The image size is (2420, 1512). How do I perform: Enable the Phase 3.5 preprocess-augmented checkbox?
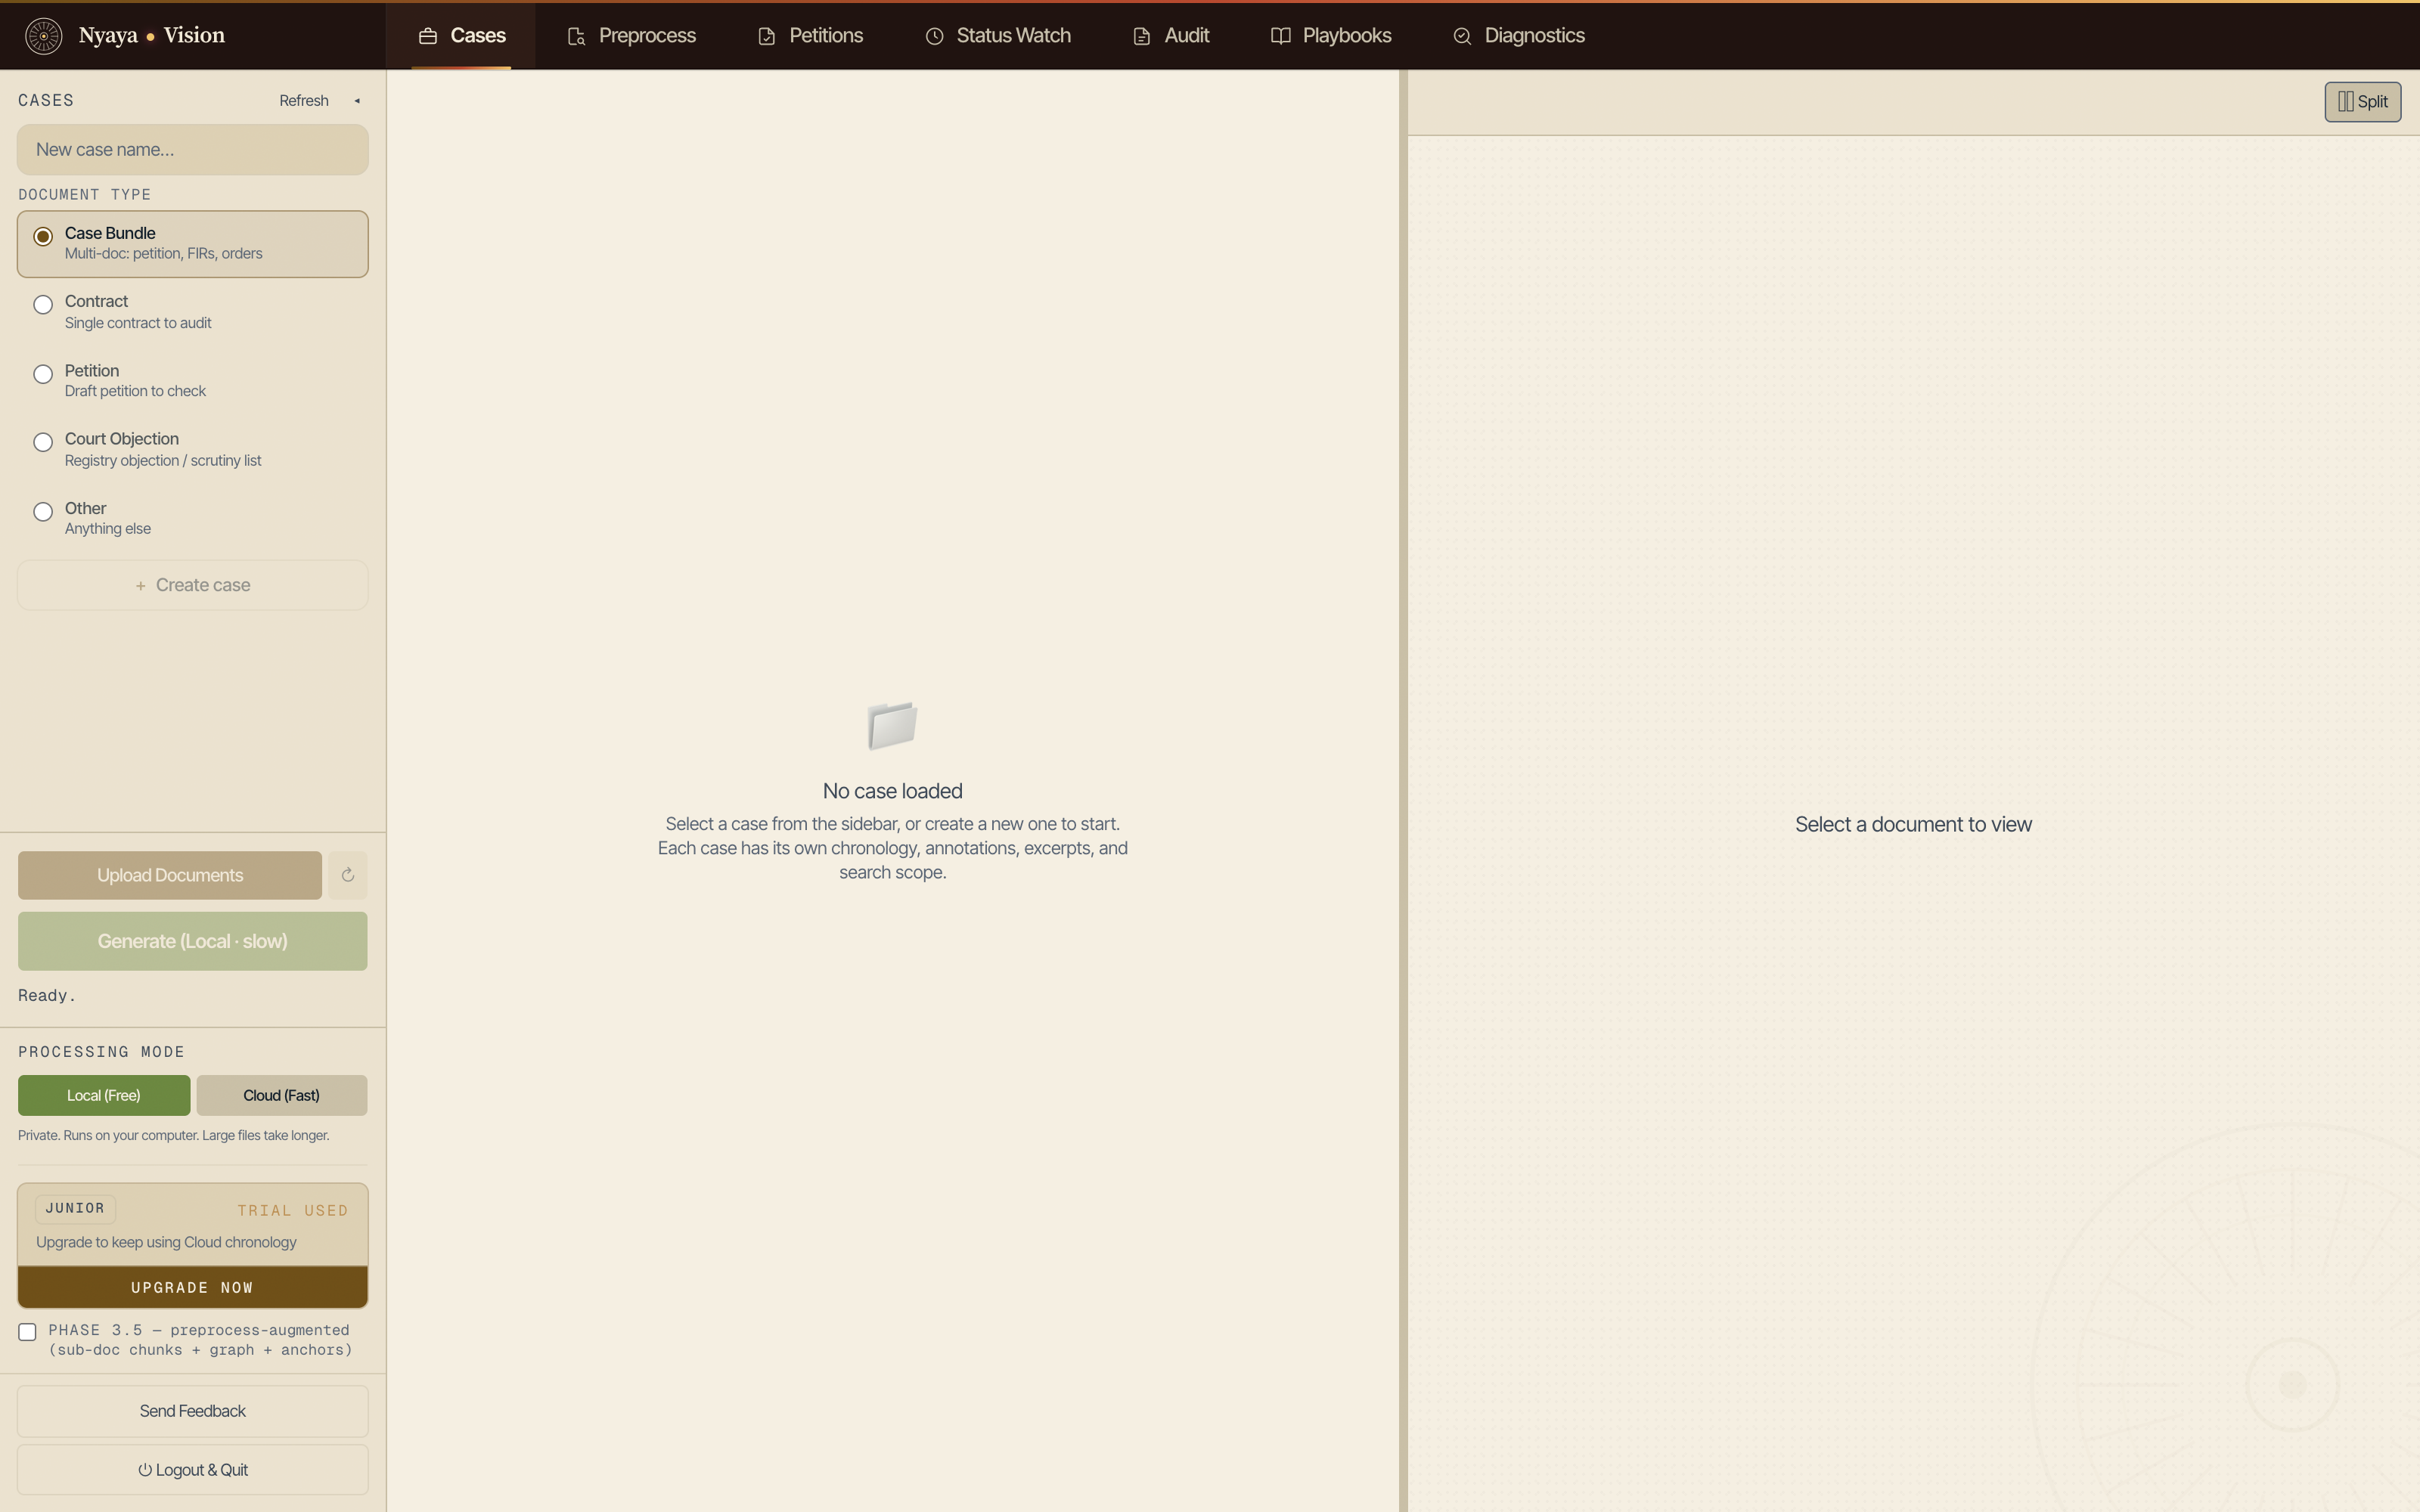[x=28, y=1332]
